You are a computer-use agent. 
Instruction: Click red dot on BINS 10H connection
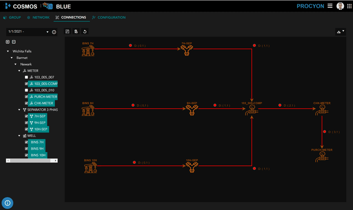134,162
